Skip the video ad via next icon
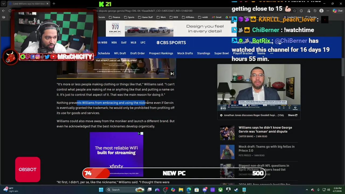The height and width of the screenshot is (194, 345). point(172,74)
